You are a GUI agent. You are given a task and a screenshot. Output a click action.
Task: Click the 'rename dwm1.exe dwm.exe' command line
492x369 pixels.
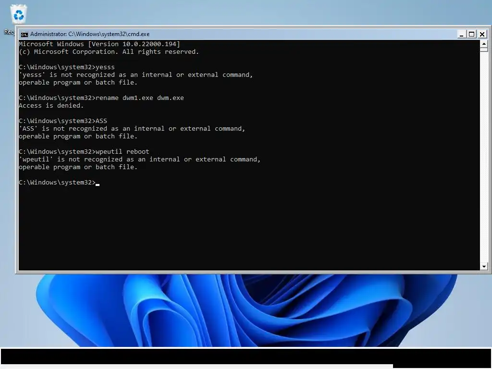[x=101, y=98]
